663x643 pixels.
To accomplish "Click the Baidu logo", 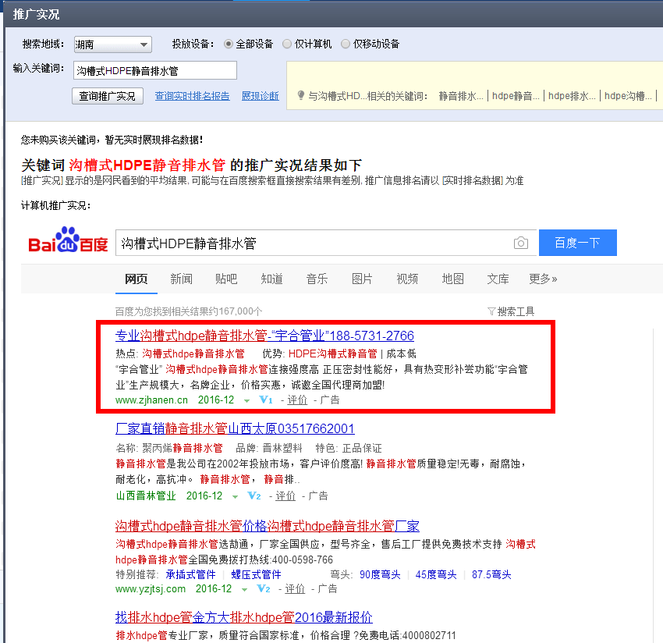I will pyautogui.click(x=68, y=240).
